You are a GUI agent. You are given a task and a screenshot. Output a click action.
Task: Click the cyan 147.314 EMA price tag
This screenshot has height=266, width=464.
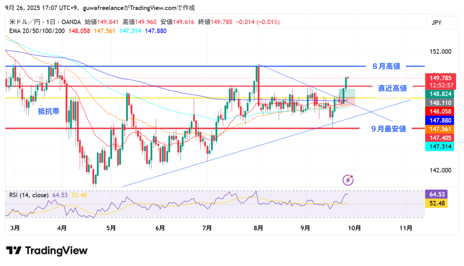click(440, 146)
